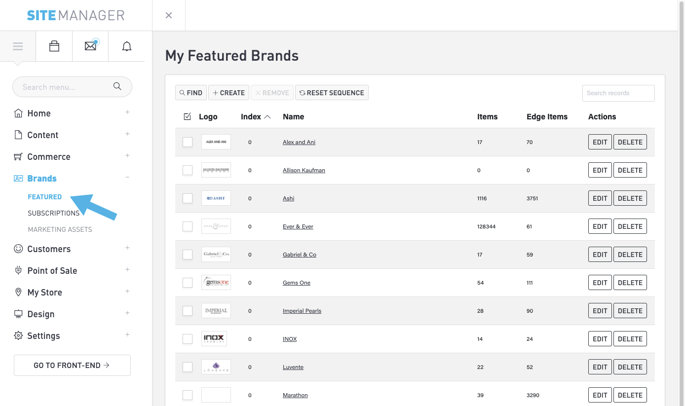
Task: Expand the Commerce menu section
Action: pos(127,156)
